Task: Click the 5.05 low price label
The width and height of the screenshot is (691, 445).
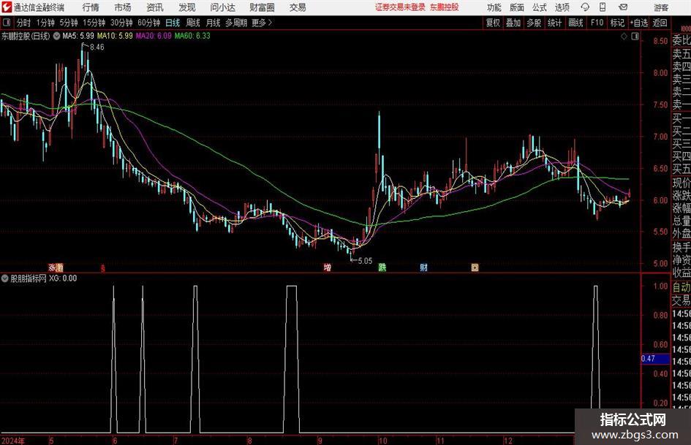Action: click(365, 261)
